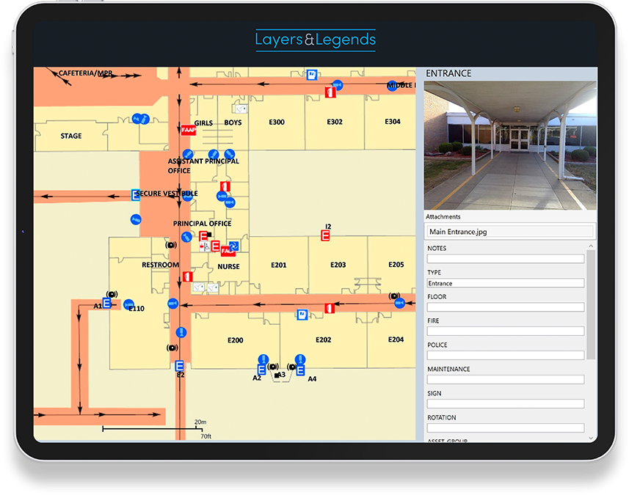Viewport: 629px width, 495px height.
Task: Click the scroll up arrow in attributes panel
Action: click(592, 246)
